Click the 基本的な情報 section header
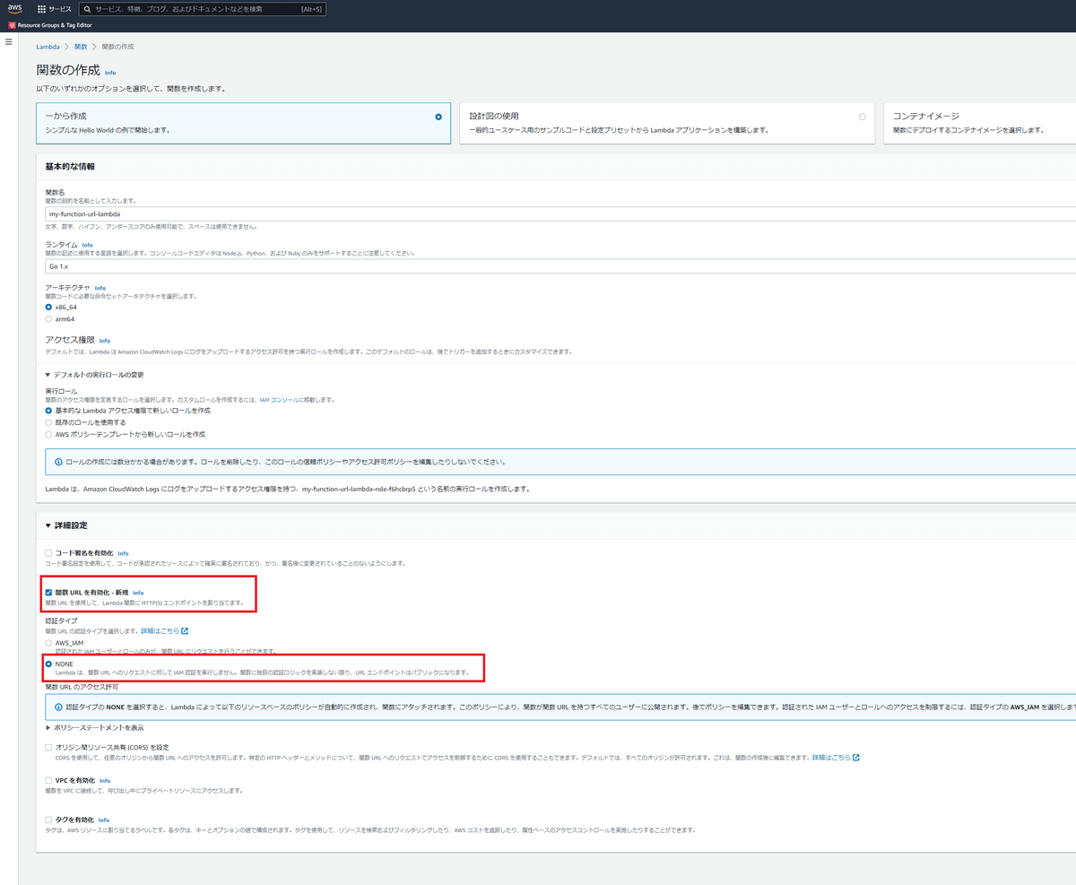The height and width of the screenshot is (885, 1076). point(70,167)
